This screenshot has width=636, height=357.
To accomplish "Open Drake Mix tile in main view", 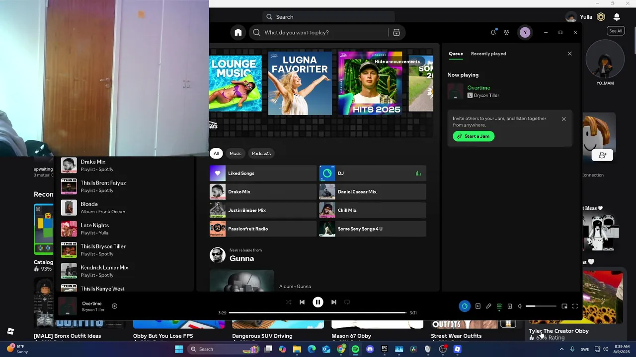I will 263,192.
